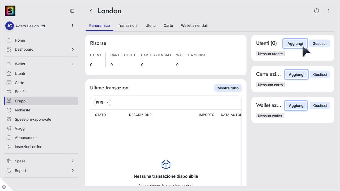The image size is (340, 191).
Task: Open the help question mark icon
Action: pos(316,11)
